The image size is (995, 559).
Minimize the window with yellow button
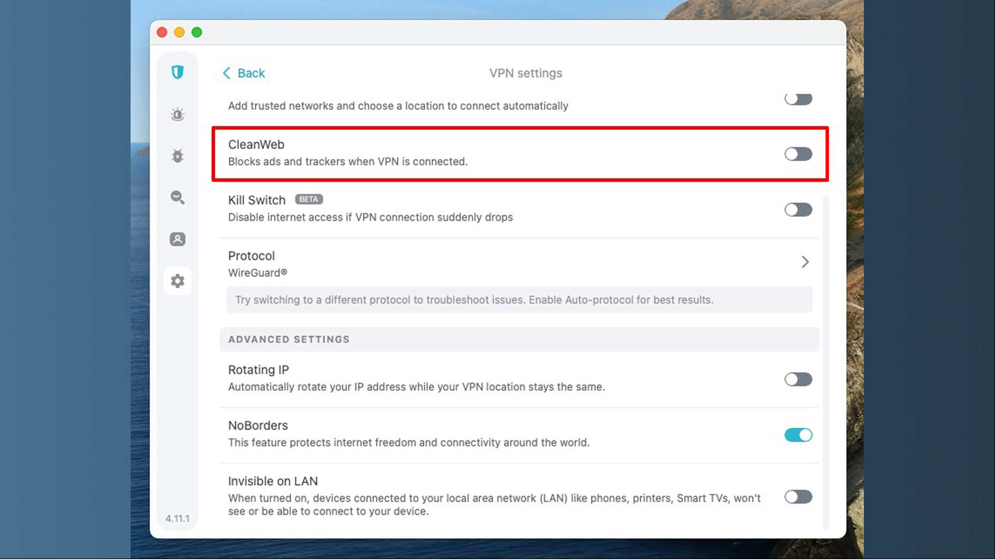(x=179, y=32)
